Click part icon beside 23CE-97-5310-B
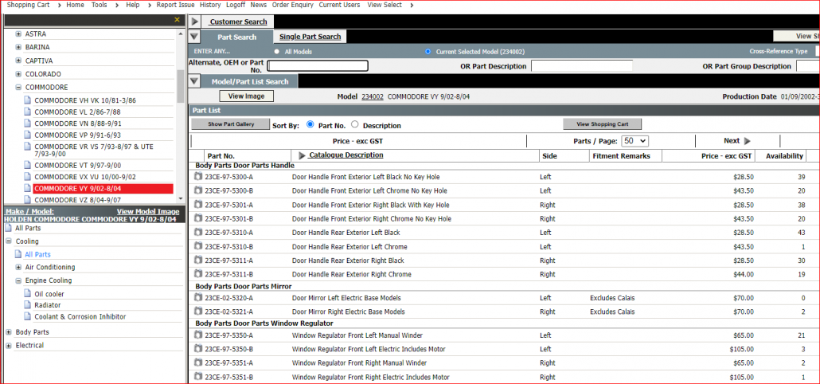Screen dimensions: 820x384 [198, 246]
